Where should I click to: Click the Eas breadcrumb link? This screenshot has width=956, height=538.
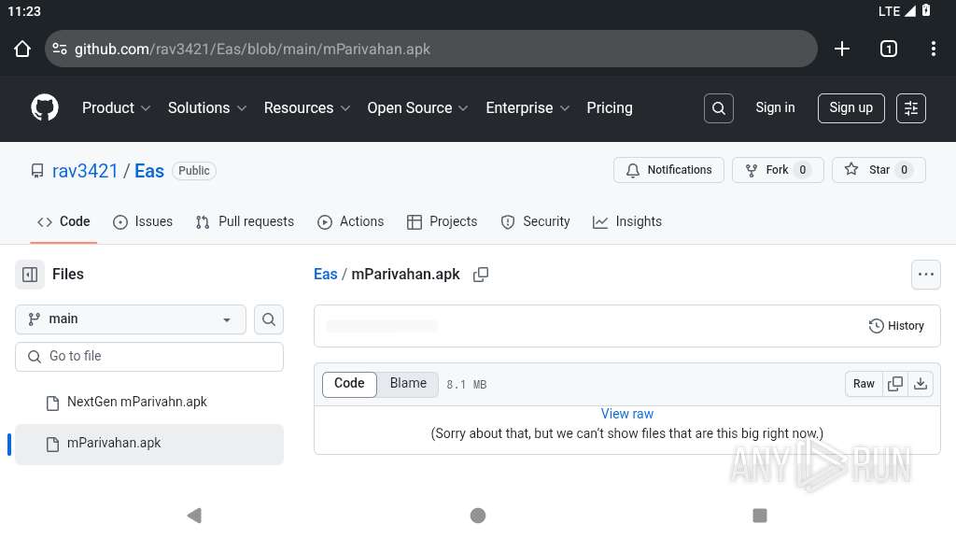(x=326, y=275)
